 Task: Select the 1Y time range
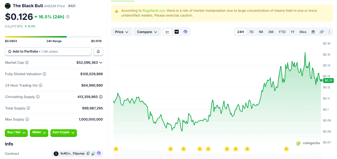pos(293,32)
